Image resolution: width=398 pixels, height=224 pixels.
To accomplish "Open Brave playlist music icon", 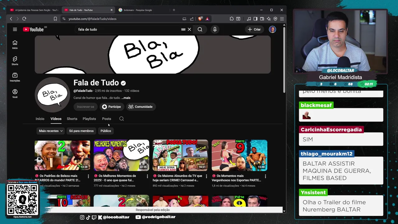I will [249, 19].
